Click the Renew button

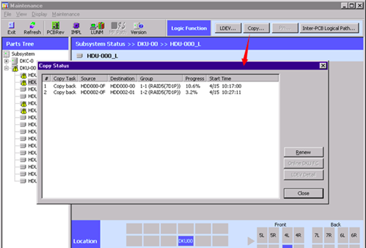[303, 152]
